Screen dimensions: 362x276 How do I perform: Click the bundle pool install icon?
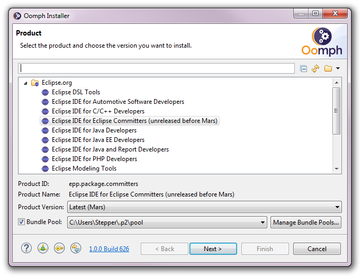point(43,248)
